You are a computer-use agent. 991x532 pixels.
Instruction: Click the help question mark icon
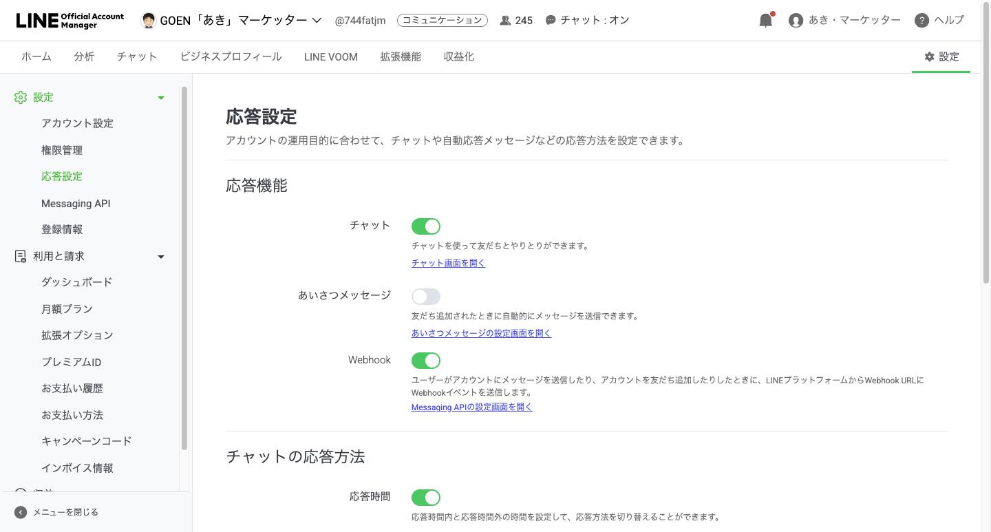922,21
